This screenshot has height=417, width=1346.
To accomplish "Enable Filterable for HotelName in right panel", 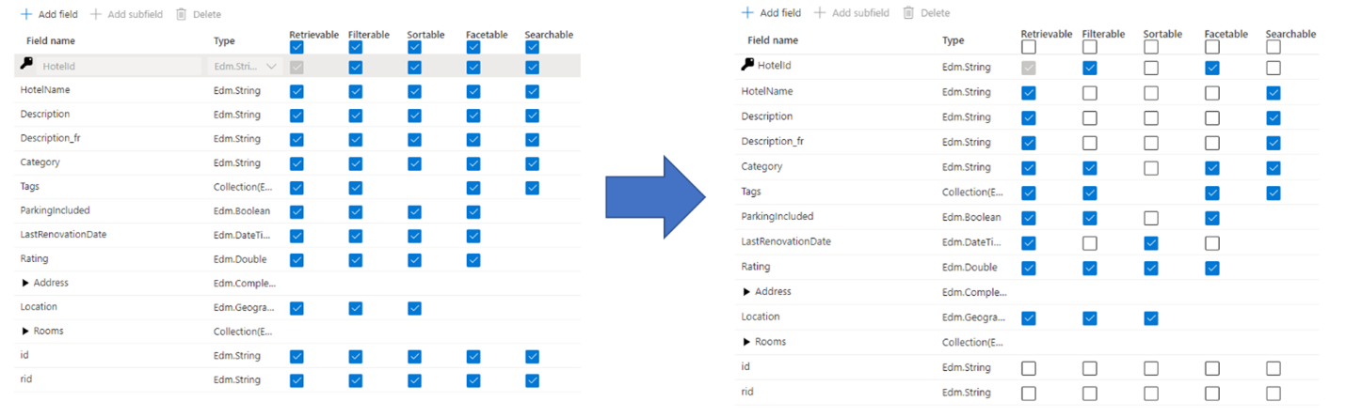I will [1090, 93].
